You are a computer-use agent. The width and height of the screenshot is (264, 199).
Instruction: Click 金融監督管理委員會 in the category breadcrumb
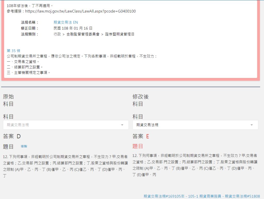pyautogui.click(x=83, y=34)
